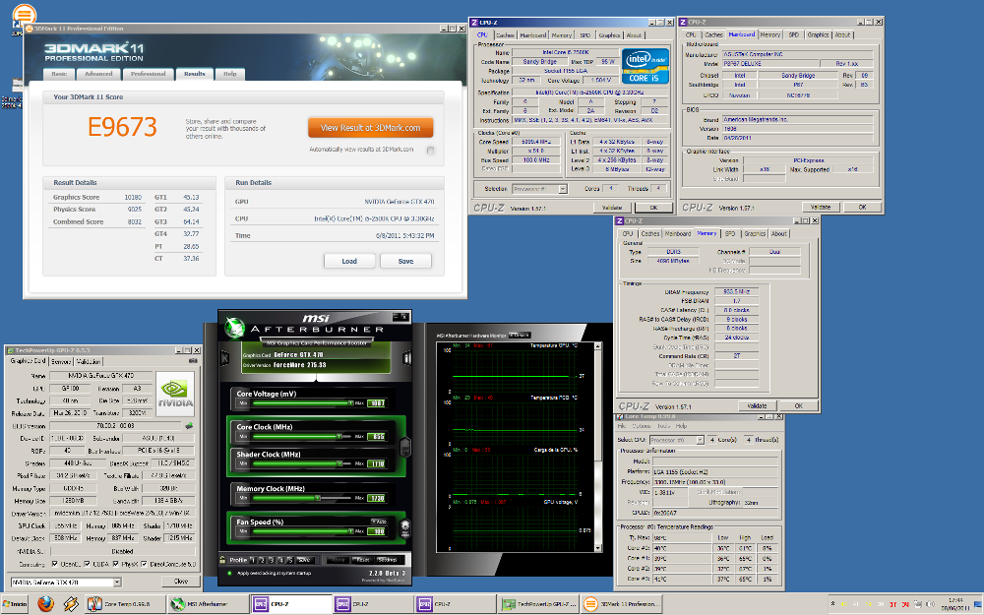Screen dimensions: 984x615
Task: Switch to the MSI Afterburner taskbar button
Action: pos(208,604)
